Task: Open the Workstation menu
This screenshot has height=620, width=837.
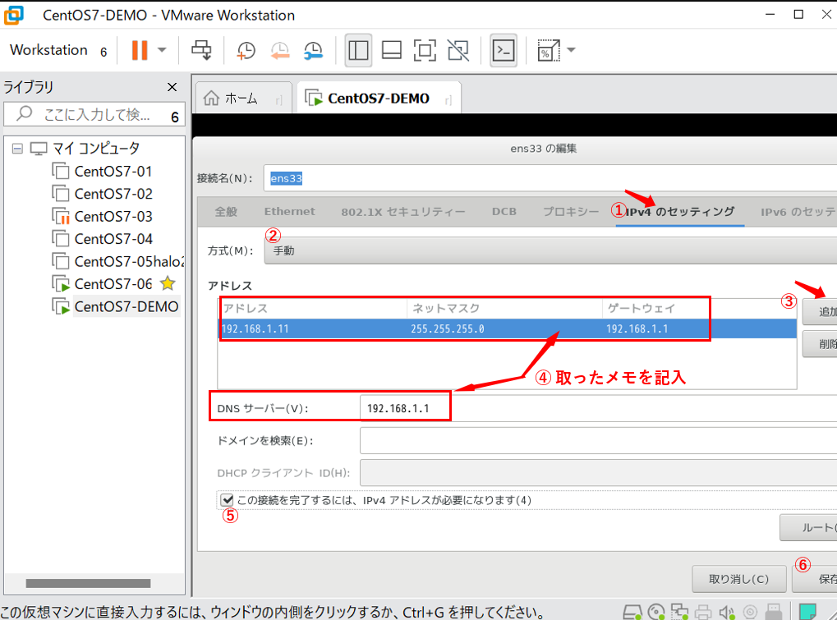Action: (48, 50)
